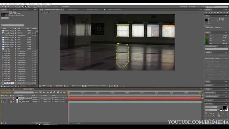
Task: Step forward one frame in Preview
Action: click(215, 13)
